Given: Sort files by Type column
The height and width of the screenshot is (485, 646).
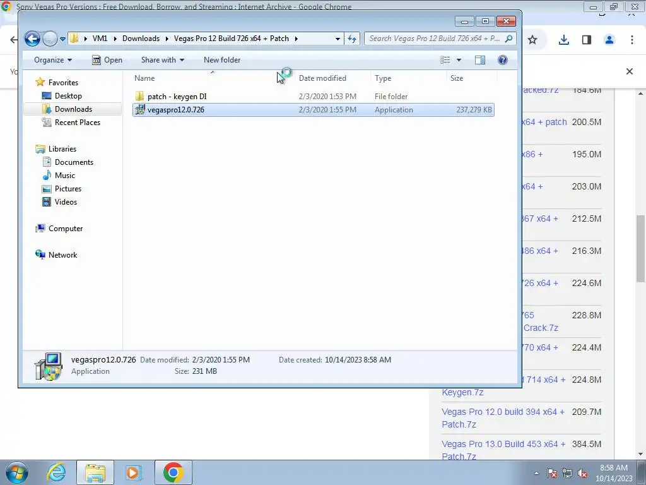Looking at the screenshot, I should coord(383,78).
